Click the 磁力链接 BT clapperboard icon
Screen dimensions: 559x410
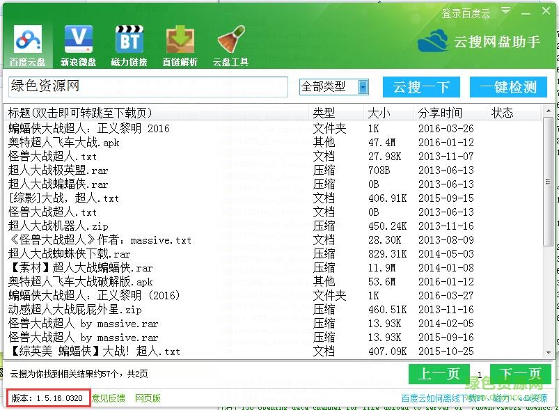tap(128, 38)
